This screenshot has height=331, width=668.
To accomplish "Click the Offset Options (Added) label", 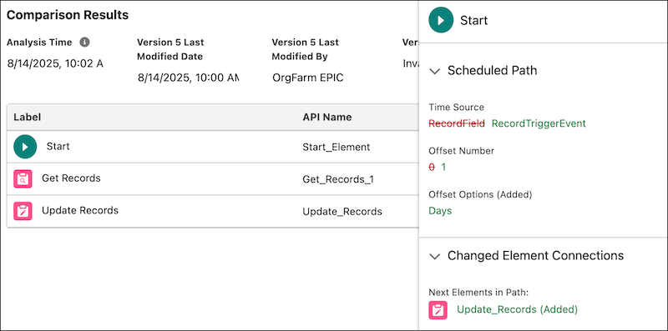I will click(481, 195).
